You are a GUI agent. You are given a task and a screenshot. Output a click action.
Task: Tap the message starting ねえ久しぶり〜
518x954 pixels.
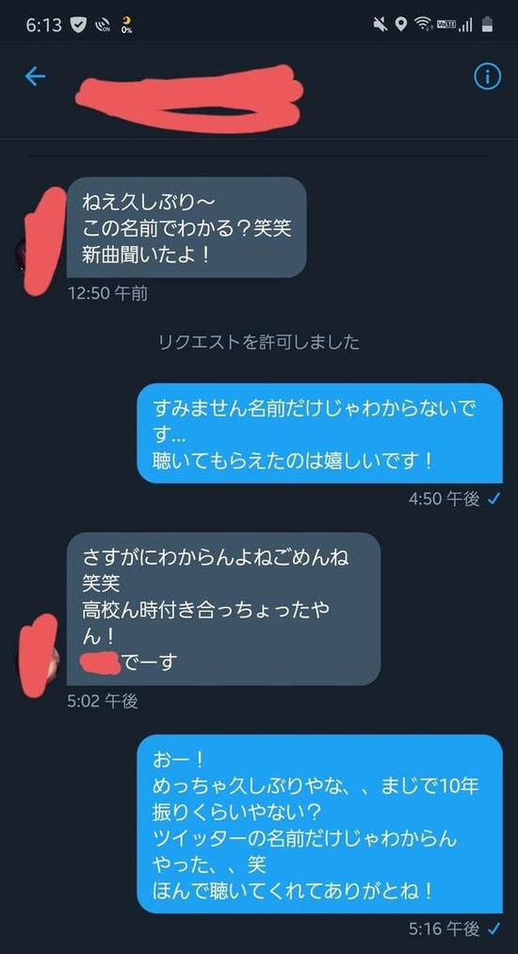[186, 227]
